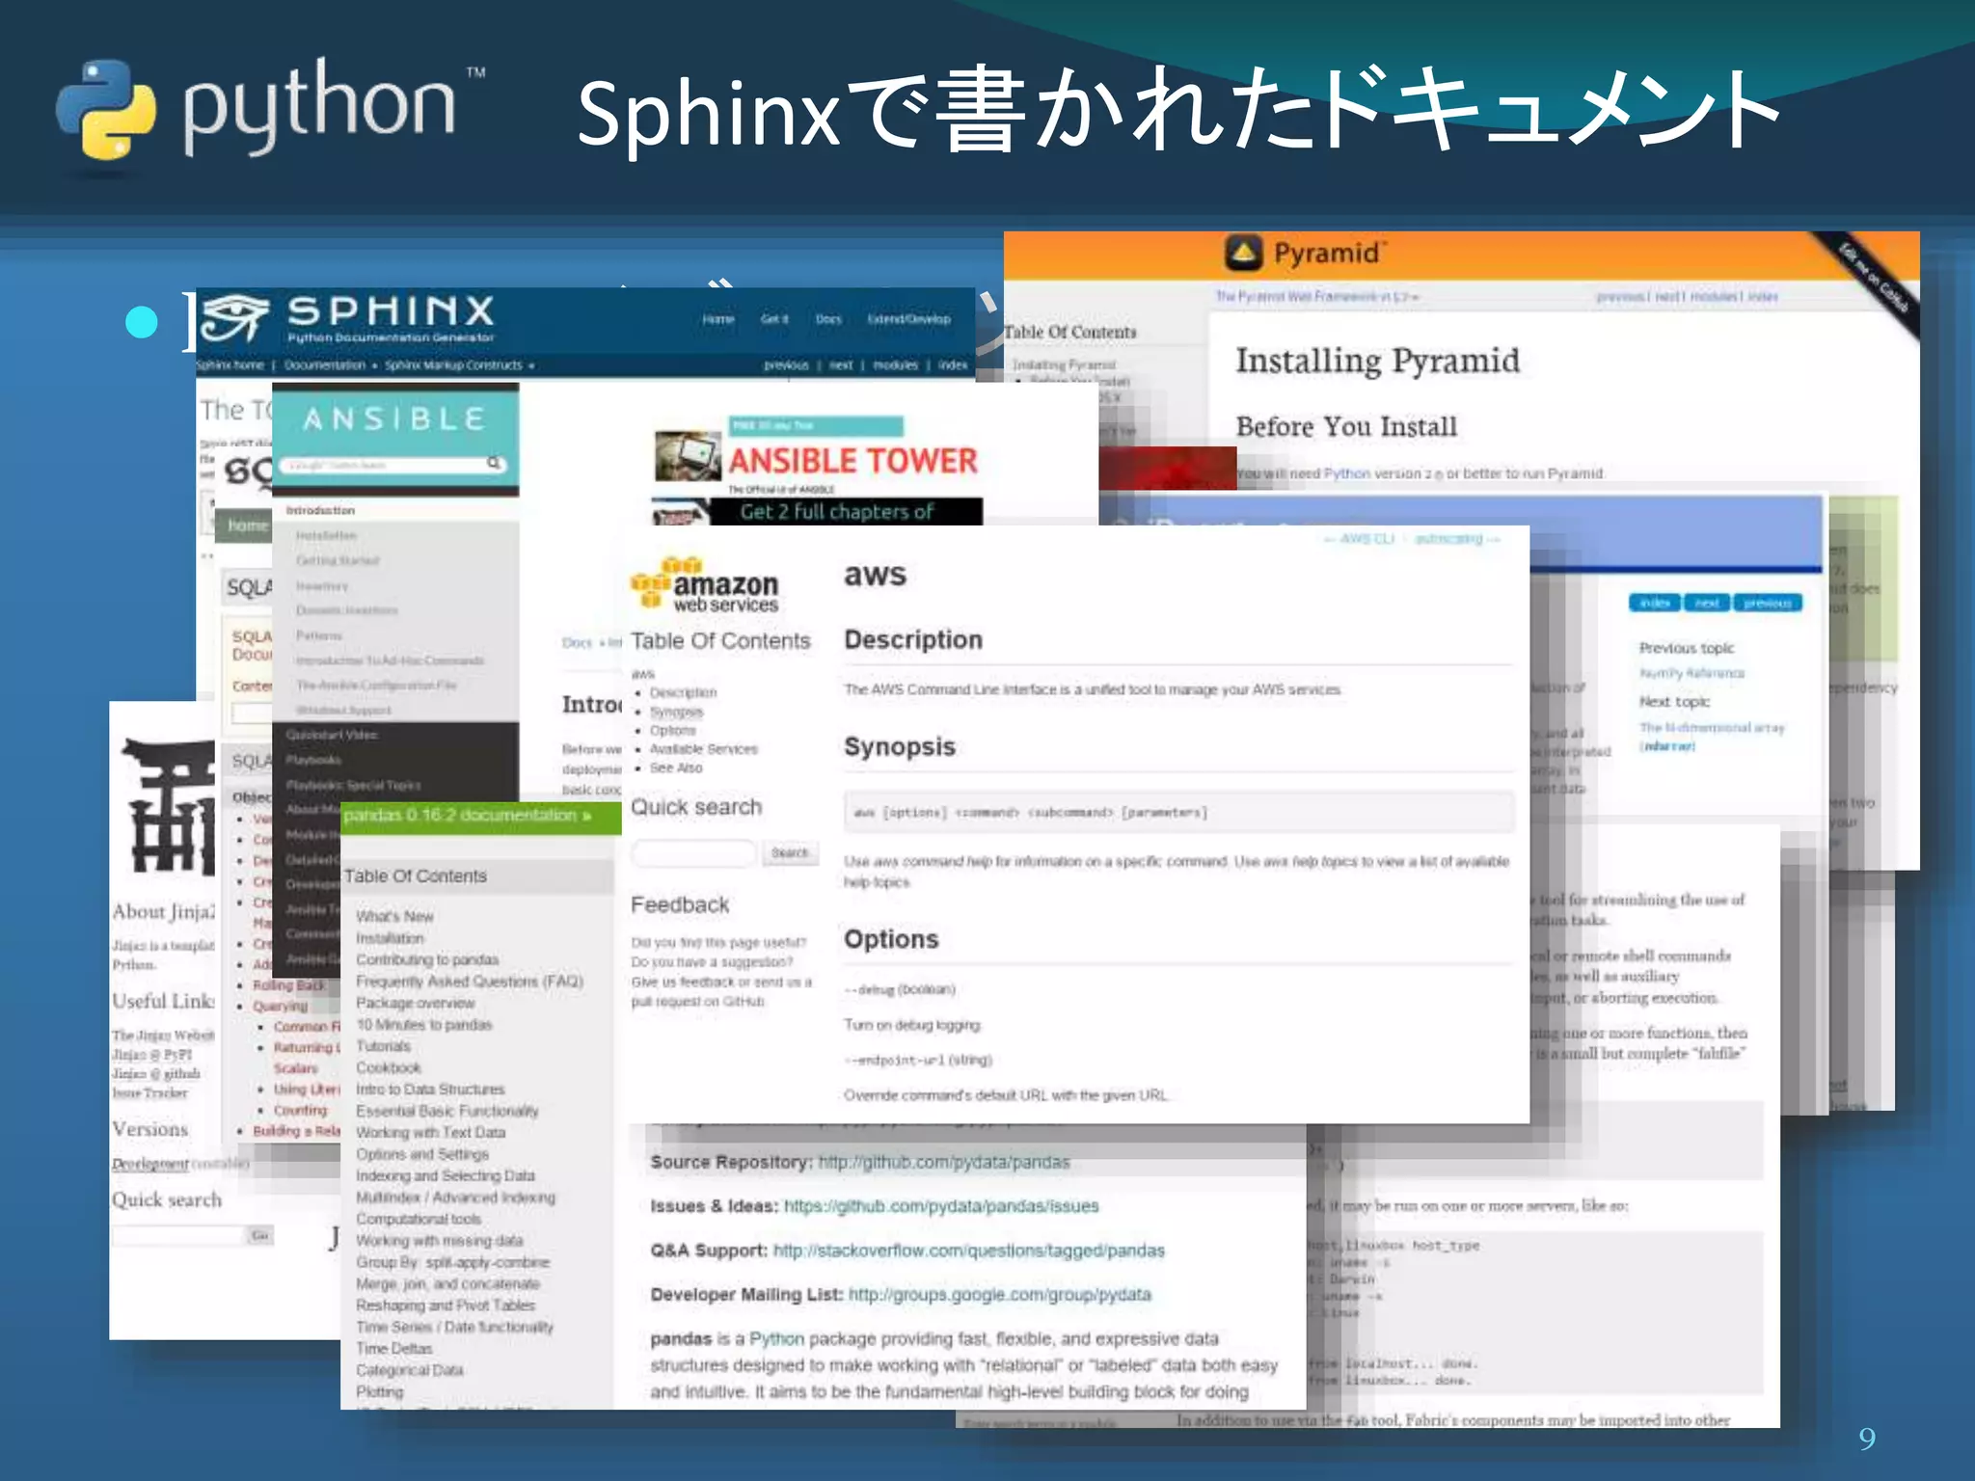Click the Jinja temple logo

(x=171, y=806)
